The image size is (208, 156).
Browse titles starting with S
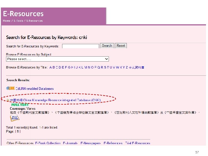[105, 67]
